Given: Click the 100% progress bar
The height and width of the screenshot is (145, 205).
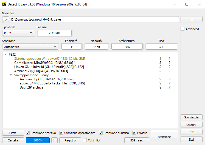Looking at the screenshot, I should coord(38,140).
